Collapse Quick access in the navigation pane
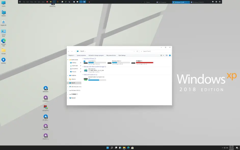The height and width of the screenshot is (150, 240). pos(68,60)
